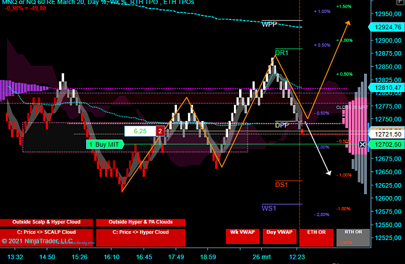Click the red '-1,00%' day percent label

344,175
